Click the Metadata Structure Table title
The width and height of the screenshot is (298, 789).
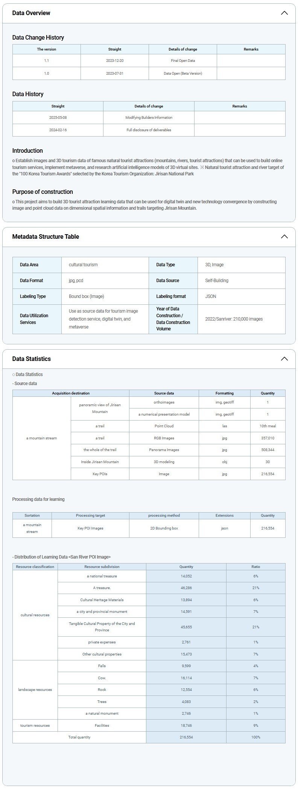[x=46, y=236]
